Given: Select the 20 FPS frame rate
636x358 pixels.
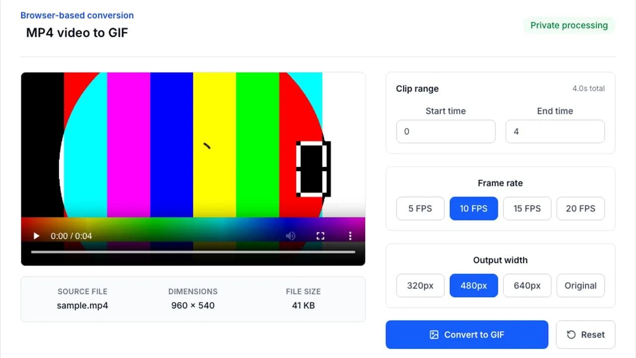Looking at the screenshot, I should pyautogui.click(x=580, y=209).
